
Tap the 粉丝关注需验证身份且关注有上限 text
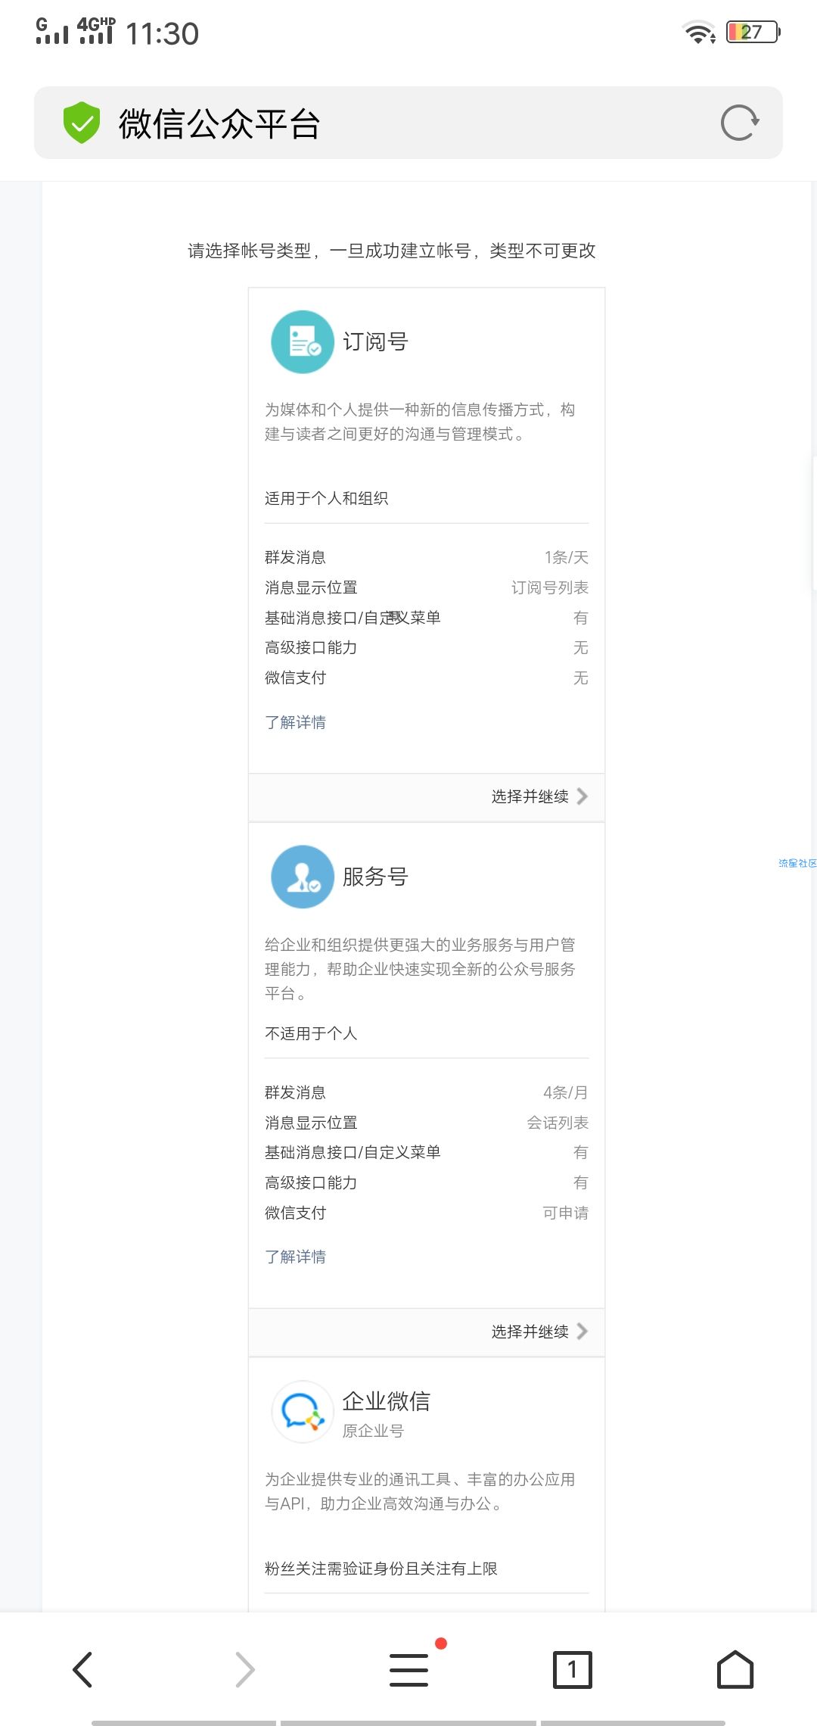pyautogui.click(x=381, y=1569)
